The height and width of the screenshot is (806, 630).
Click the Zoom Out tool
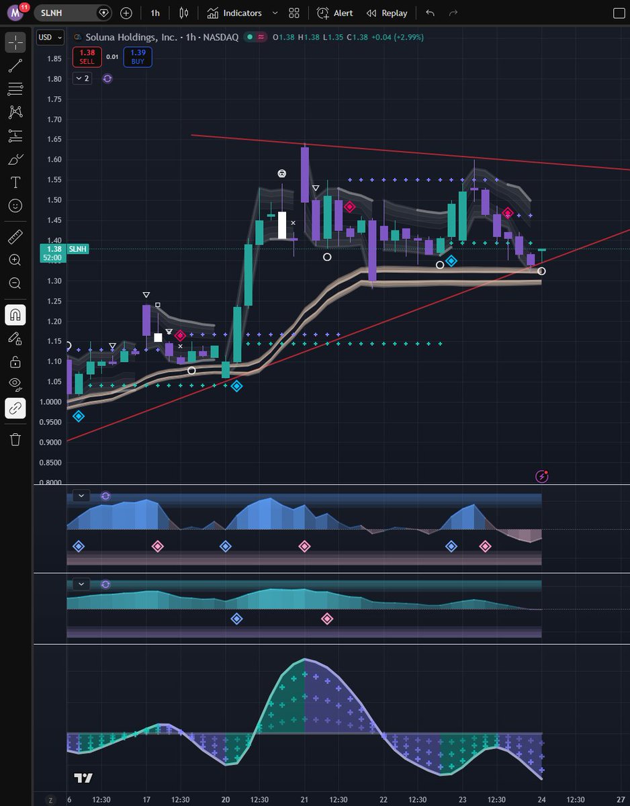[x=15, y=283]
